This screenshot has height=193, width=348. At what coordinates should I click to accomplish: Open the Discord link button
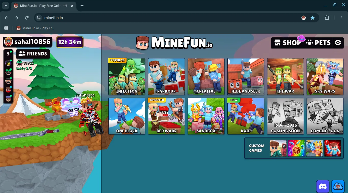click(323, 187)
